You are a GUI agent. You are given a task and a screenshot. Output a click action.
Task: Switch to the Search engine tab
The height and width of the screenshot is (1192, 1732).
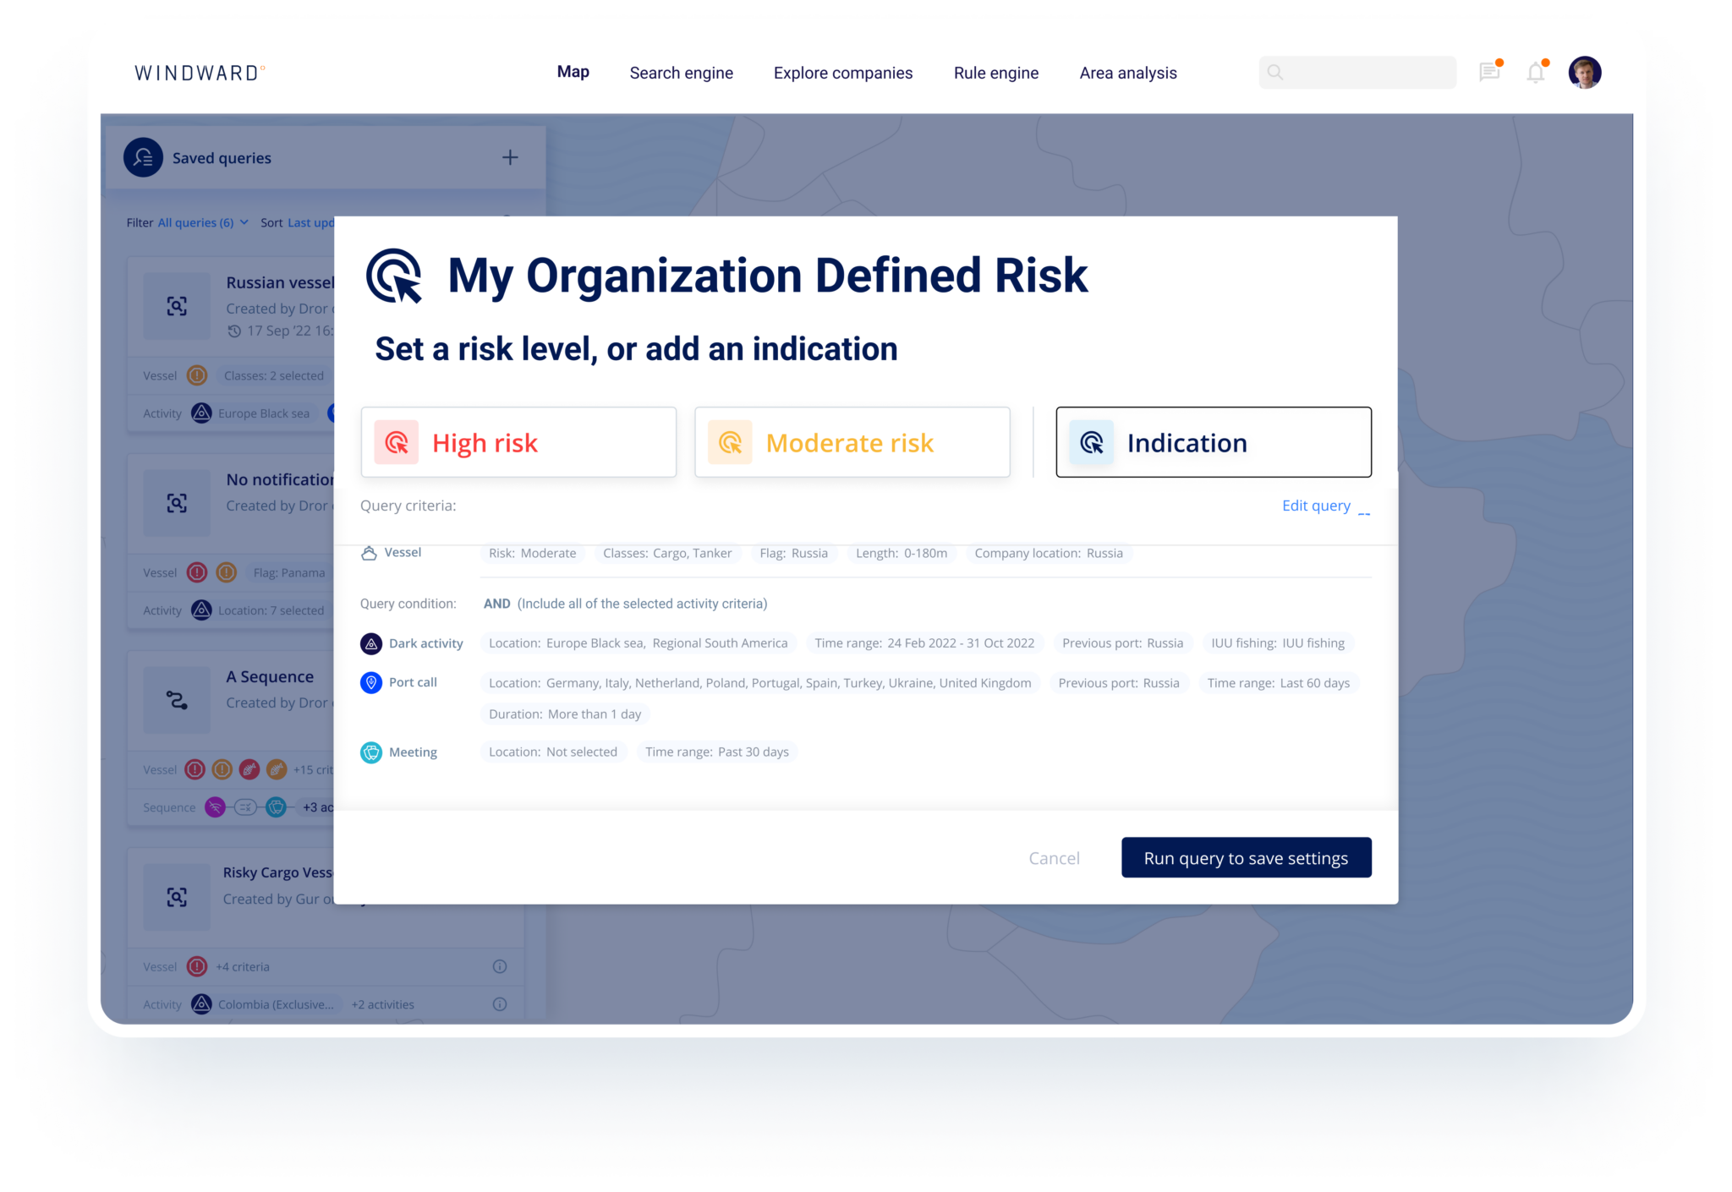pos(681,73)
